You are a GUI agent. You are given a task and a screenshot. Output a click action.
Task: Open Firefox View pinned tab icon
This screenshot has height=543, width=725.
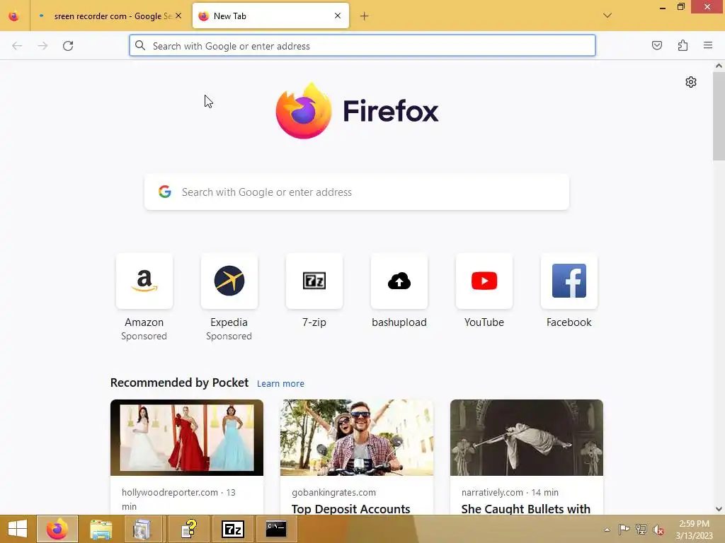[14, 16]
